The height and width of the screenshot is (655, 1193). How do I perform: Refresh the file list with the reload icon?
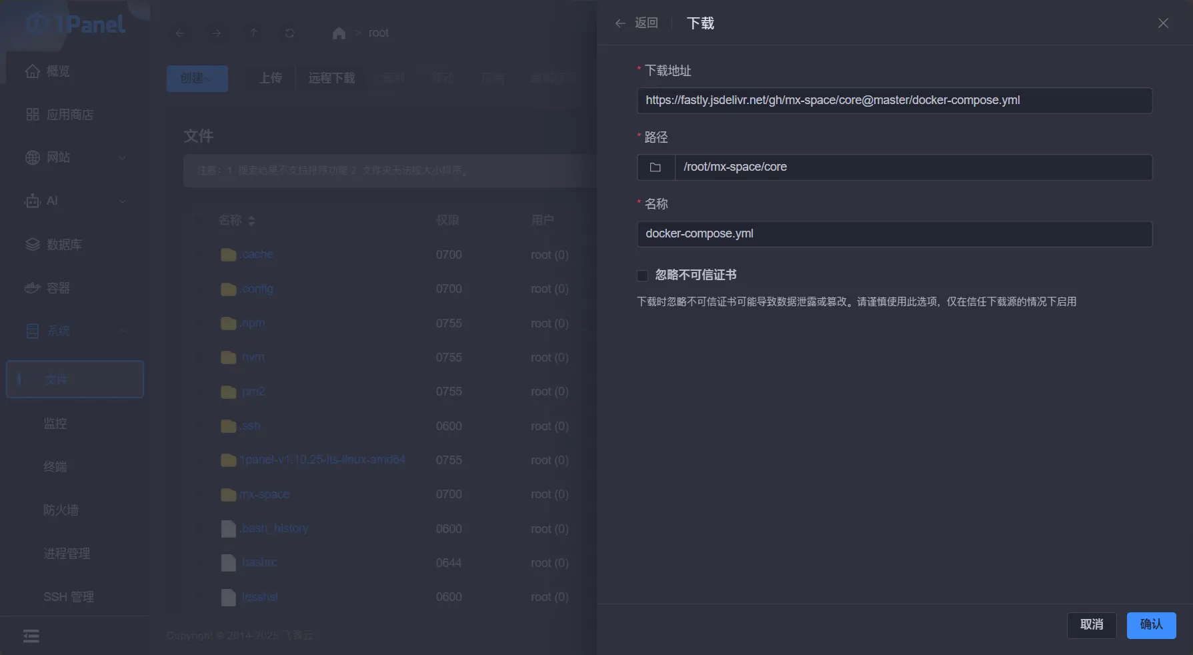point(290,33)
